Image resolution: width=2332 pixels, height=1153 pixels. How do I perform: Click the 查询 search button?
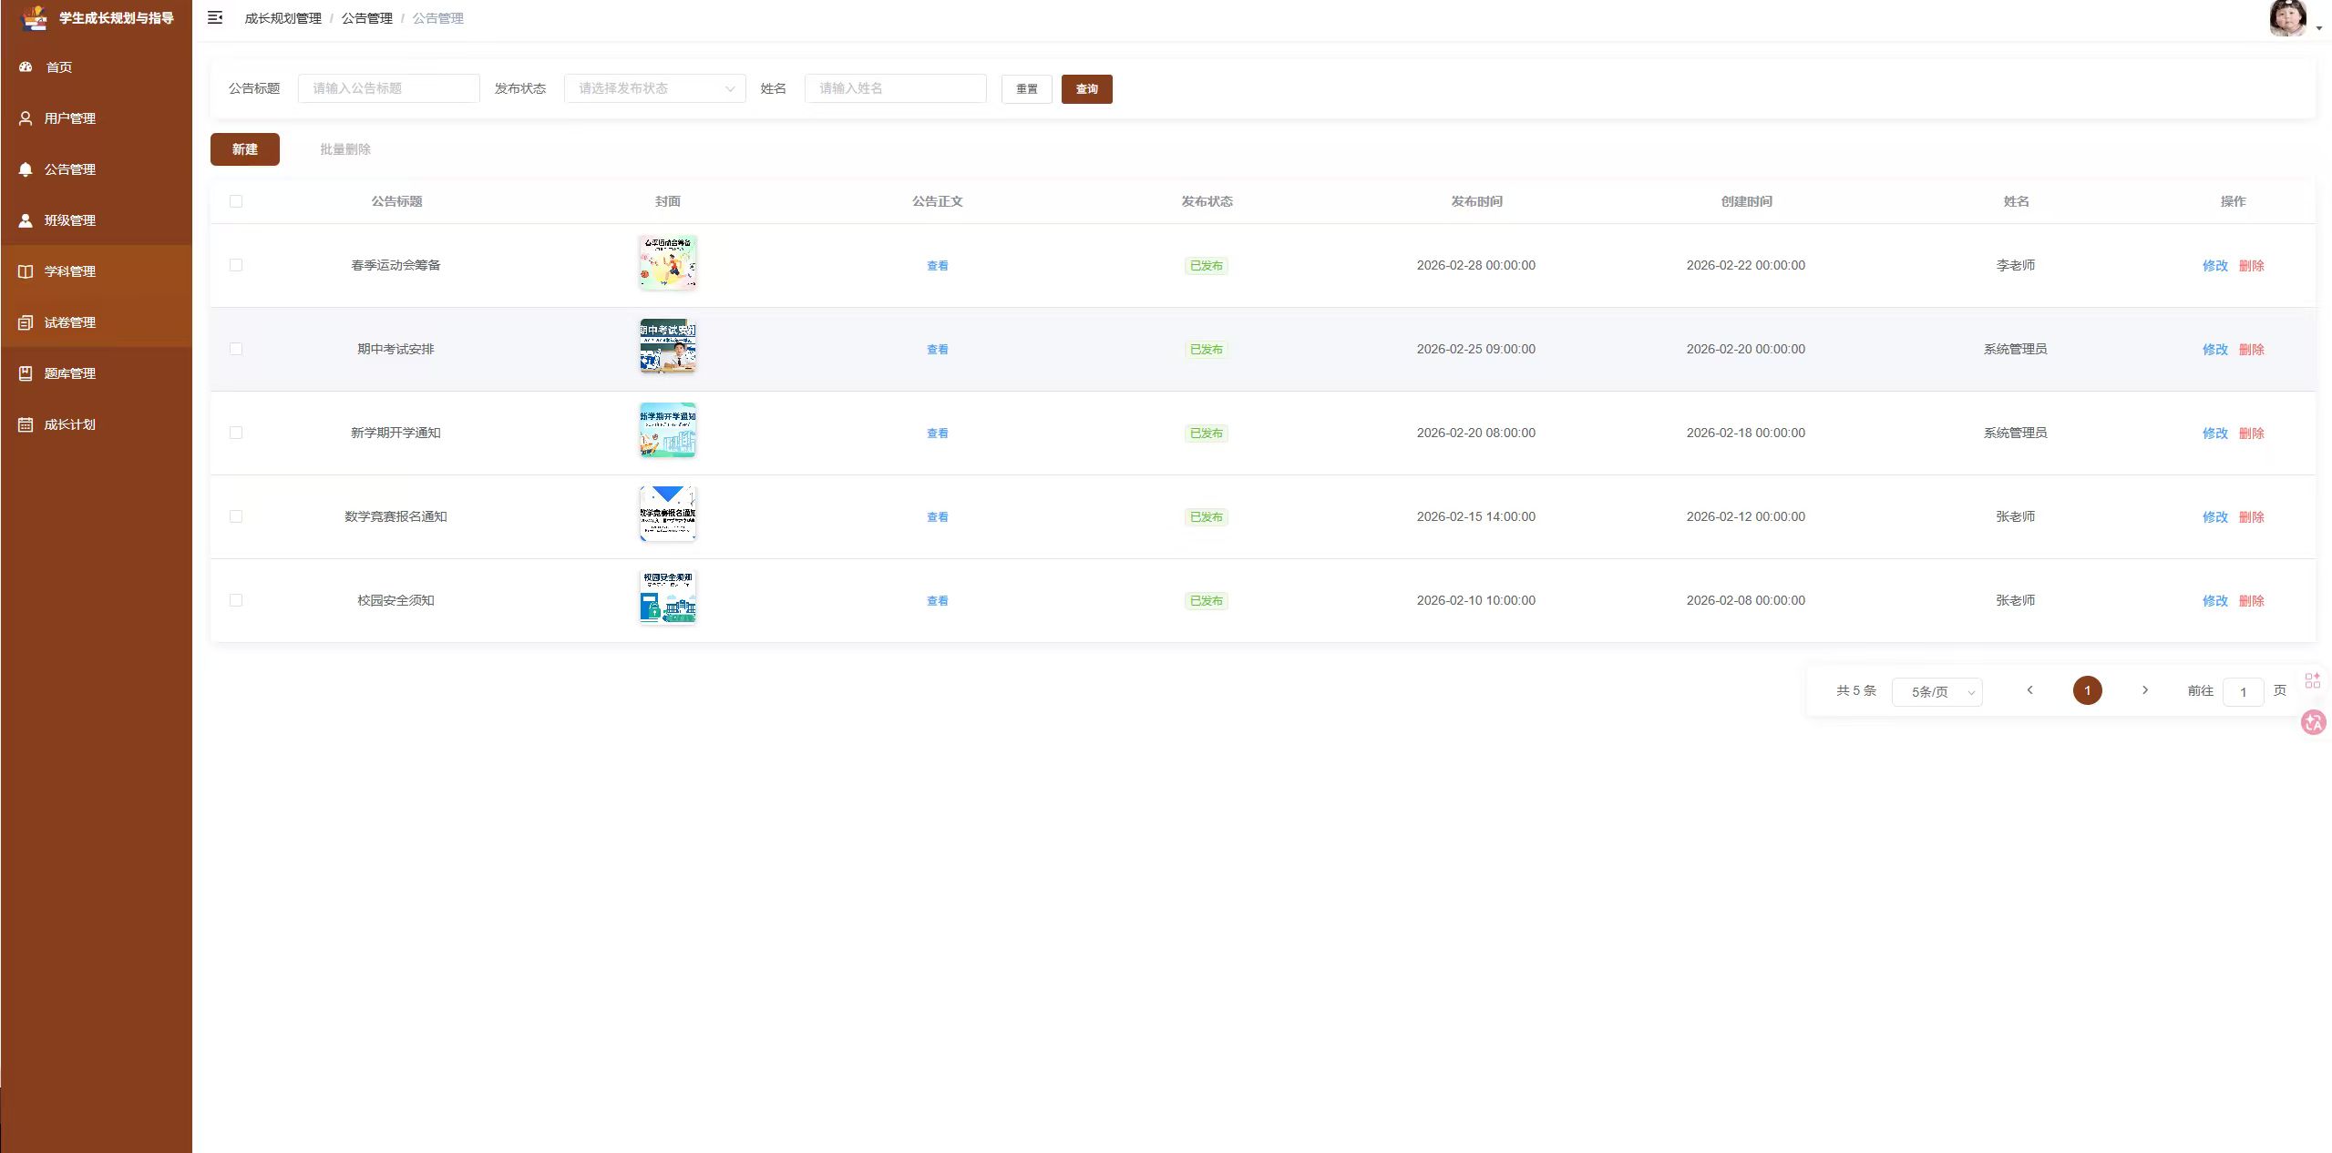[1086, 89]
